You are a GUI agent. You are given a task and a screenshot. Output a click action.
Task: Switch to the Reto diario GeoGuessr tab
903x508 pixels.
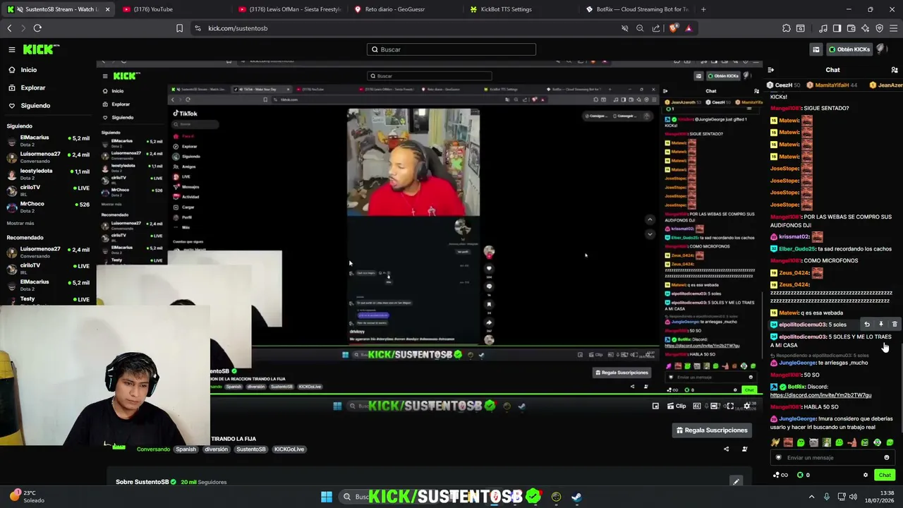pos(404,9)
